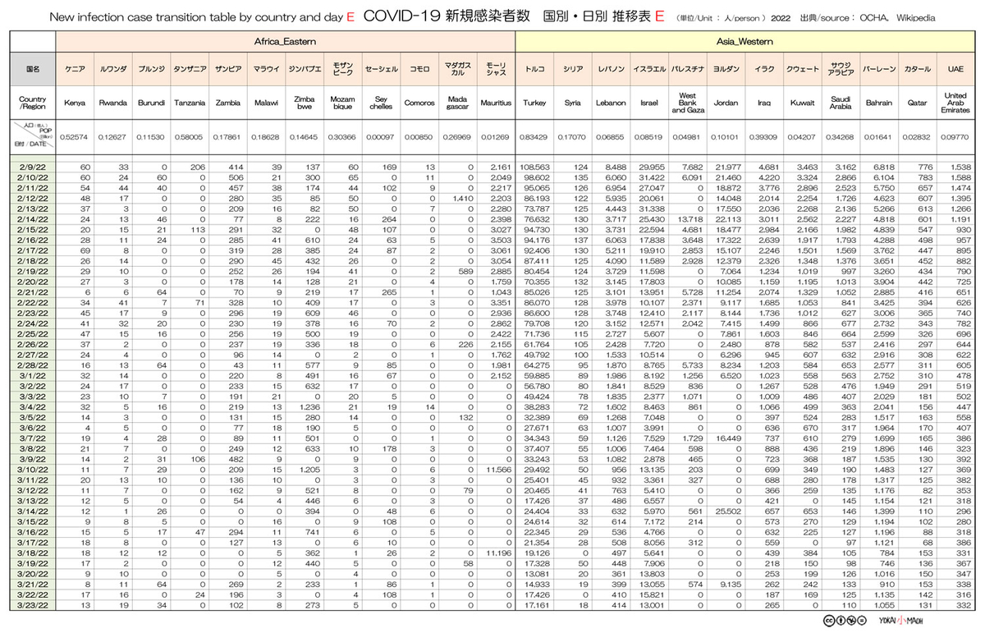985x633 pixels.
Task: Click the YOKAI MAOH signature logo
Action: [901, 622]
